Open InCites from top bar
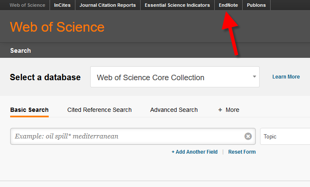The image size is (310, 187). tap(63, 5)
